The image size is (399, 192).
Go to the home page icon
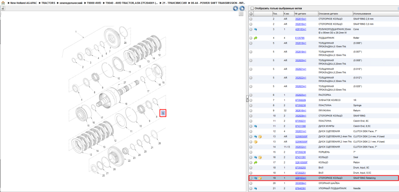pyautogui.click(x=3, y=3)
